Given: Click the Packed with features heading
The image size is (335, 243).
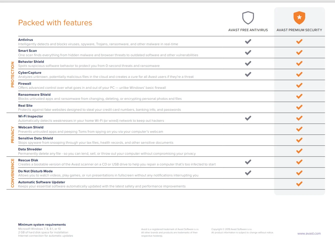Looking at the screenshot, I should click(55, 23).
